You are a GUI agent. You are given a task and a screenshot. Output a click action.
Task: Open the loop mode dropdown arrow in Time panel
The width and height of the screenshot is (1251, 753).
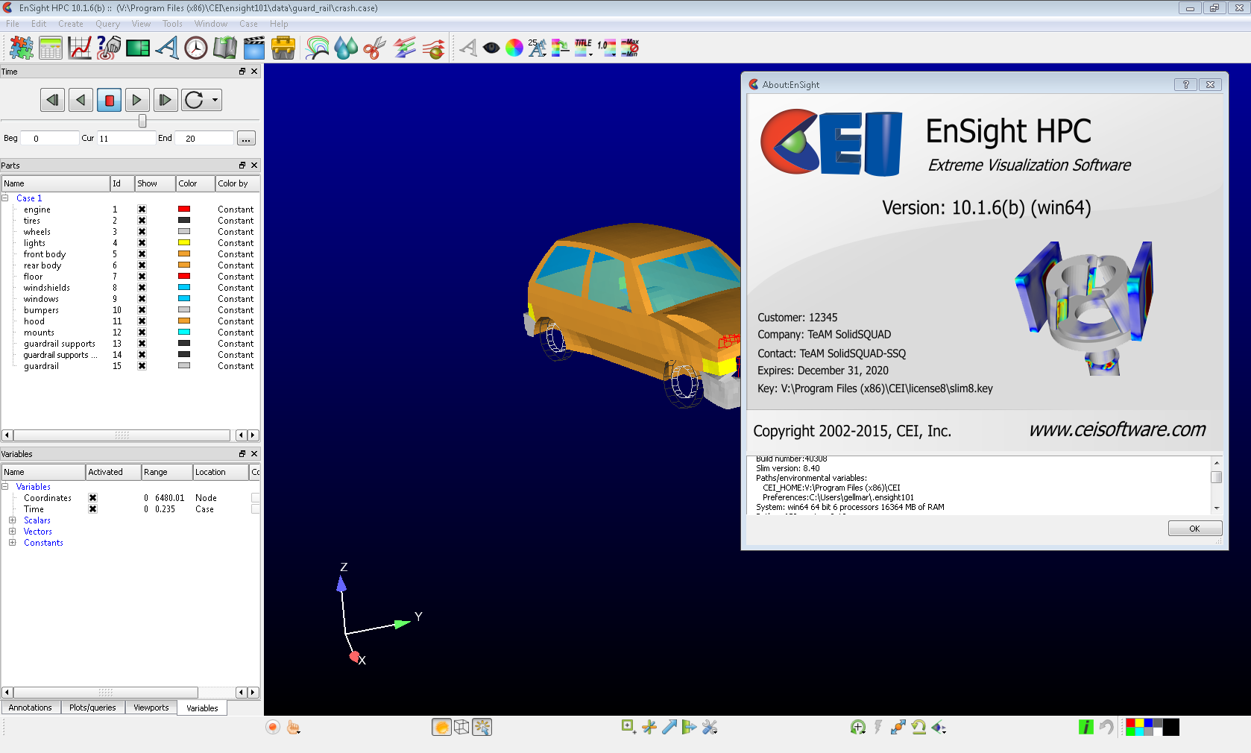[x=215, y=100]
